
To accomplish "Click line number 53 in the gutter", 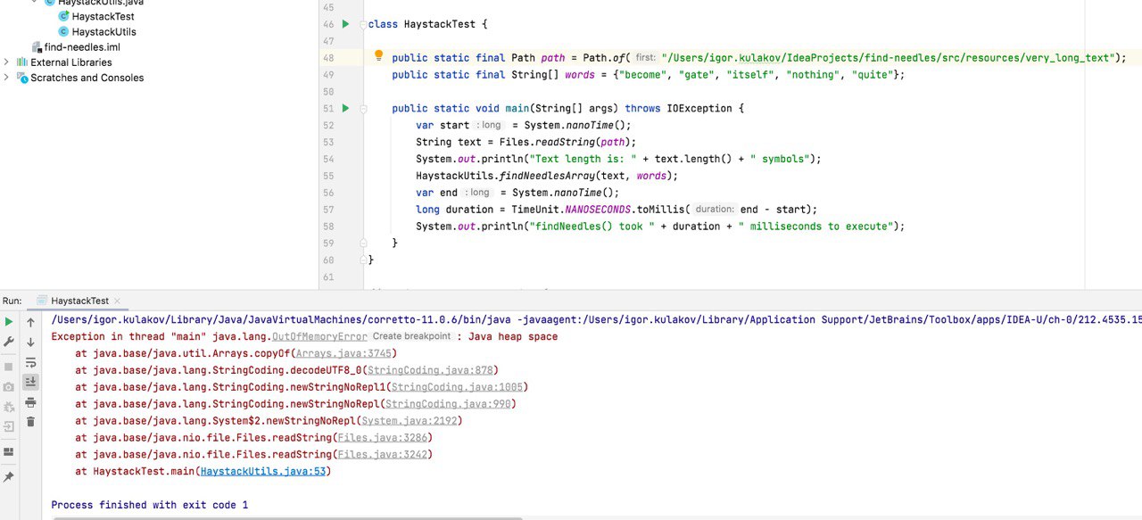I will [x=328, y=142].
